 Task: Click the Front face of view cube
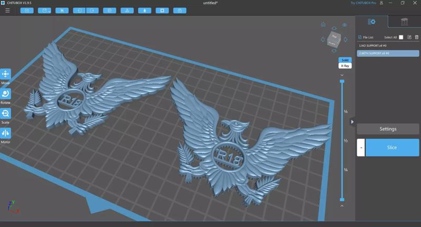point(332,43)
